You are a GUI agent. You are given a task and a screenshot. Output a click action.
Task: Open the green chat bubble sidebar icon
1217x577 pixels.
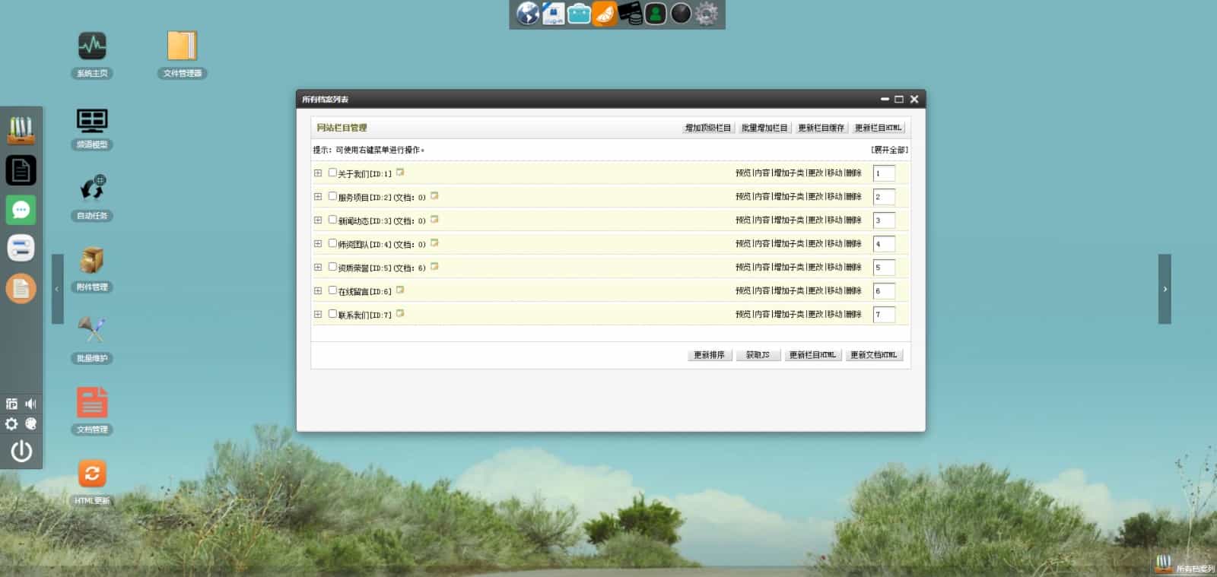pyautogui.click(x=21, y=210)
